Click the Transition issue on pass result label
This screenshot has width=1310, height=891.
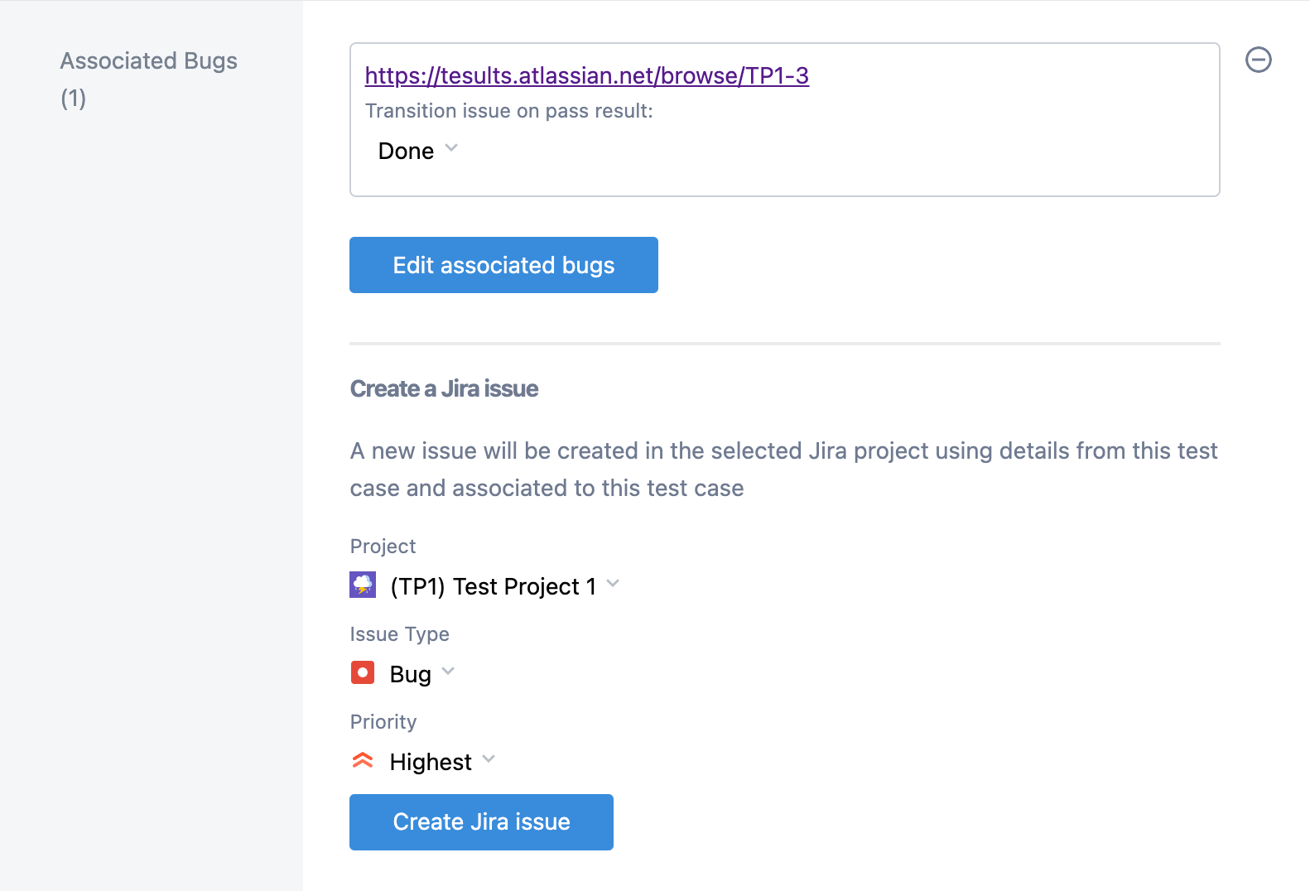point(509,111)
